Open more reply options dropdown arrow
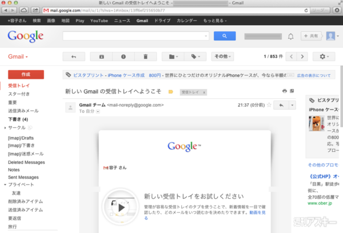The image size is (343, 233). click(x=292, y=105)
